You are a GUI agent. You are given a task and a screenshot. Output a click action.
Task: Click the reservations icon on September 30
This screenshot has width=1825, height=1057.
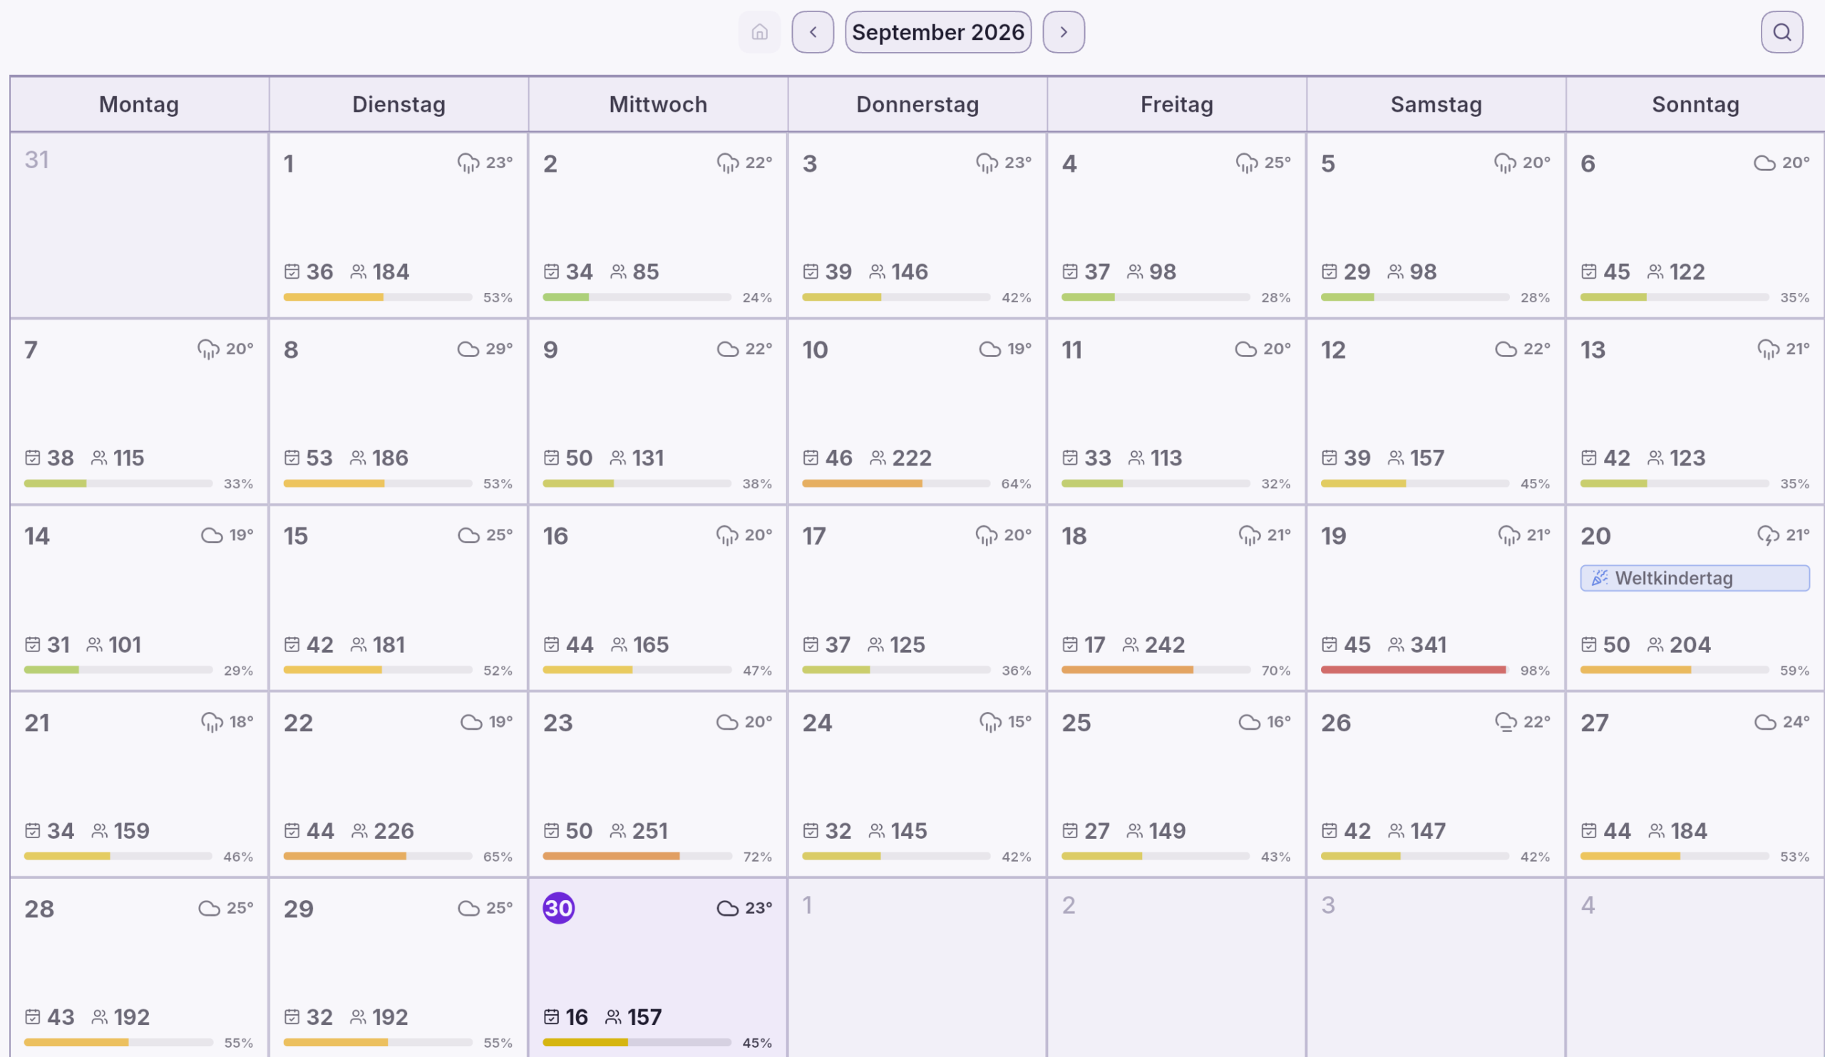[x=551, y=1016]
